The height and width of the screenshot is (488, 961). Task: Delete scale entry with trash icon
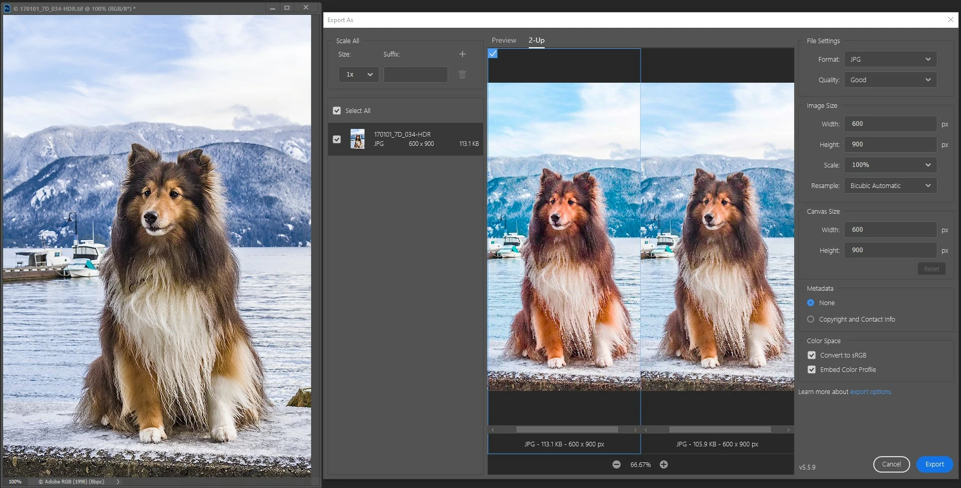(462, 74)
